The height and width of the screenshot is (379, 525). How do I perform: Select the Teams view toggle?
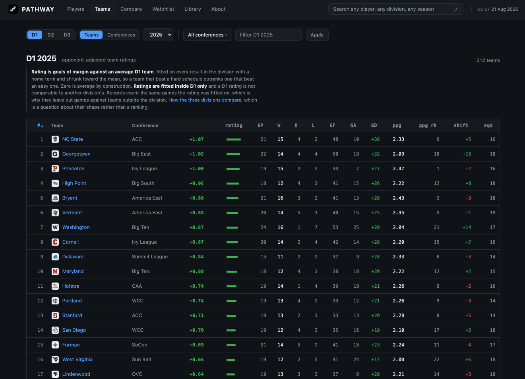tap(91, 35)
